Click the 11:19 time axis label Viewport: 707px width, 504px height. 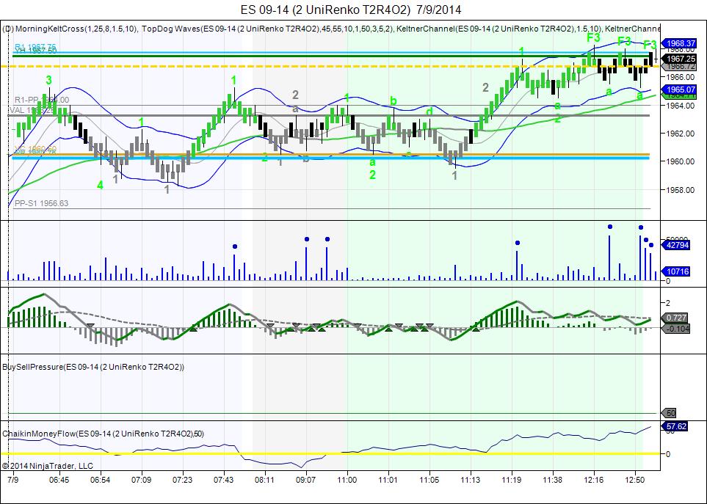coord(511,480)
